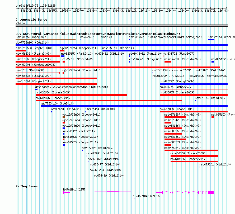
Task: Open dgv12971n54 (Cooper2011) label
Action: [81, 70]
